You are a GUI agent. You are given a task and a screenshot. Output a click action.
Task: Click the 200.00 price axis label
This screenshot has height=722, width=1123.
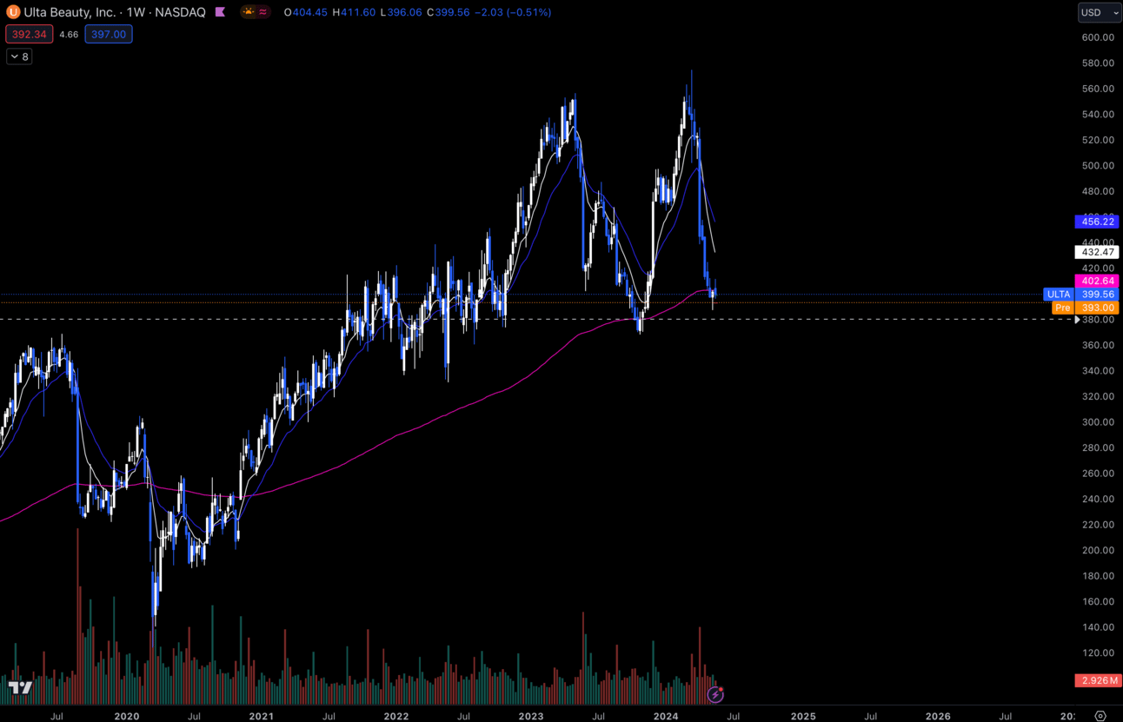coord(1098,550)
